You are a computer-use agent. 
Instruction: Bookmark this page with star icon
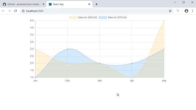(170, 11)
